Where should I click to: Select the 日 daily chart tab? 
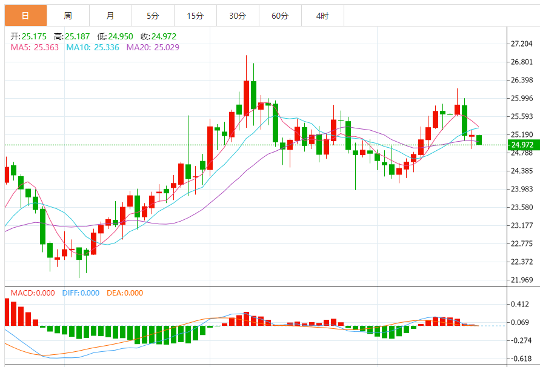[x=26, y=16]
